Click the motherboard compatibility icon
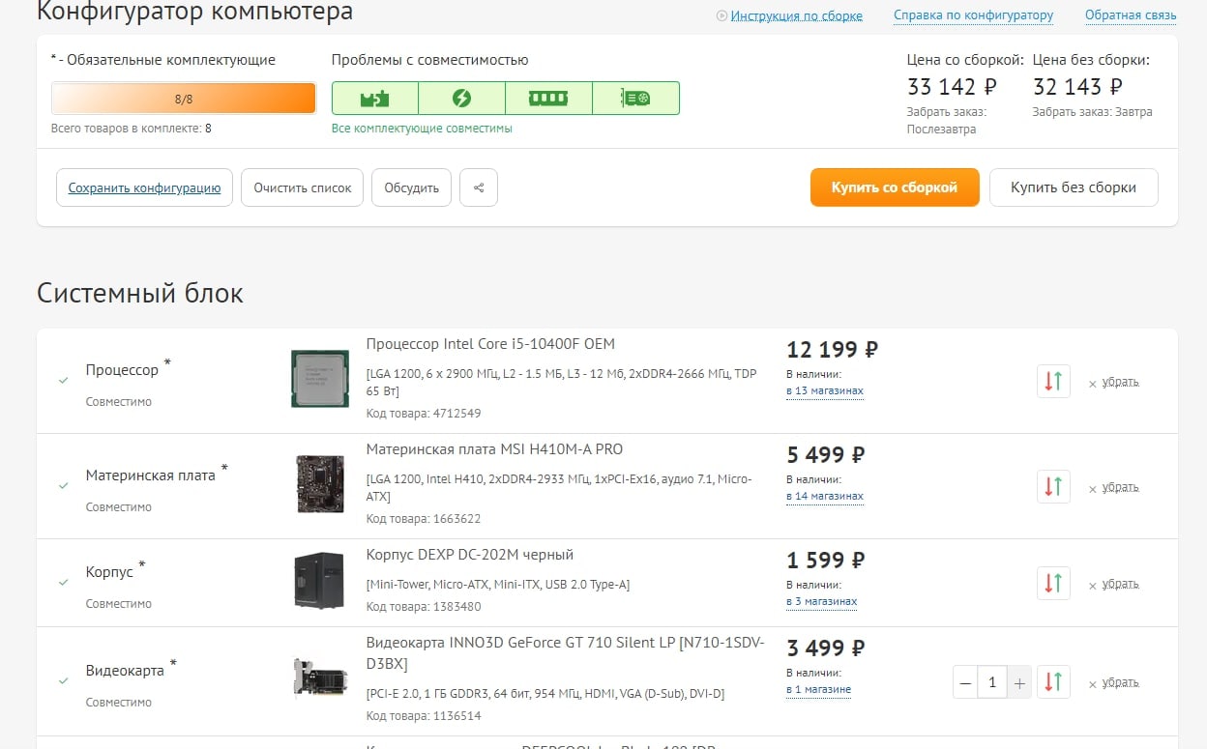The height and width of the screenshot is (749, 1207). 374,99
